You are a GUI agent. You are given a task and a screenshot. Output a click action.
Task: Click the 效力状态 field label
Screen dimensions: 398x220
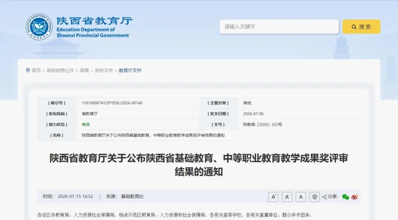57,124
